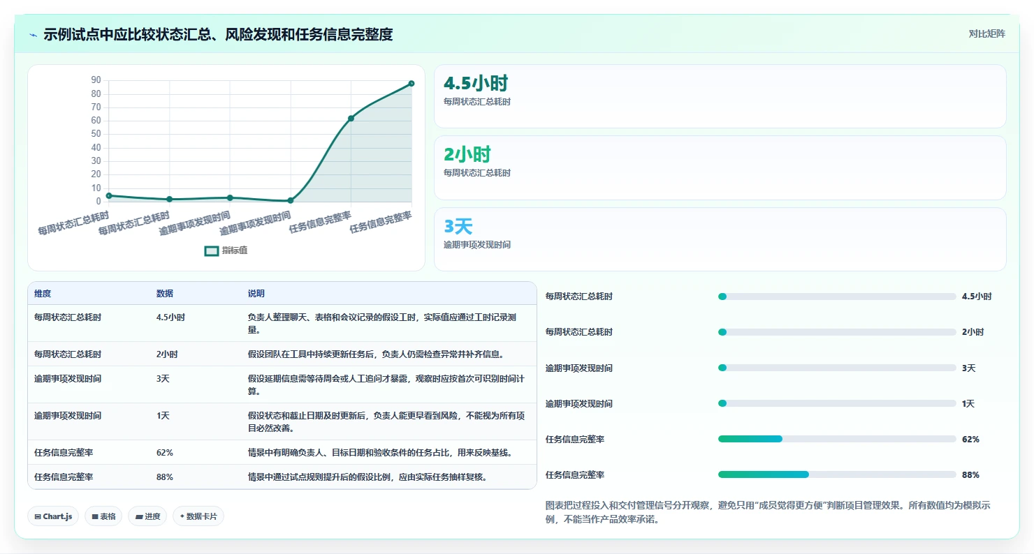Click the 90 label on the chart y-axis

tap(96, 80)
